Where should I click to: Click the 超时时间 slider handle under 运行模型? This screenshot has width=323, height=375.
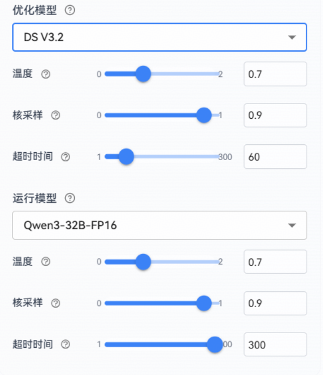click(214, 344)
